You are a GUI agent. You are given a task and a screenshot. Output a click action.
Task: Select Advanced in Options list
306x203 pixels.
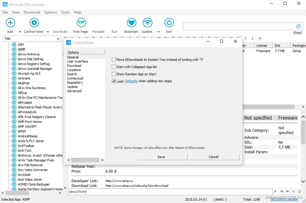click(x=74, y=91)
